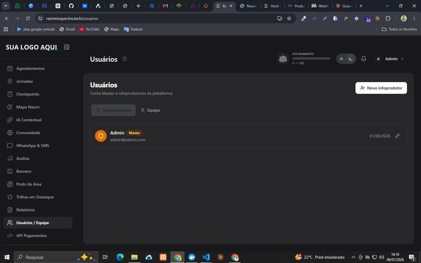The width and height of the screenshot is (421, 263).
Task: Click the date 01/06/2026
Action: 380,136
